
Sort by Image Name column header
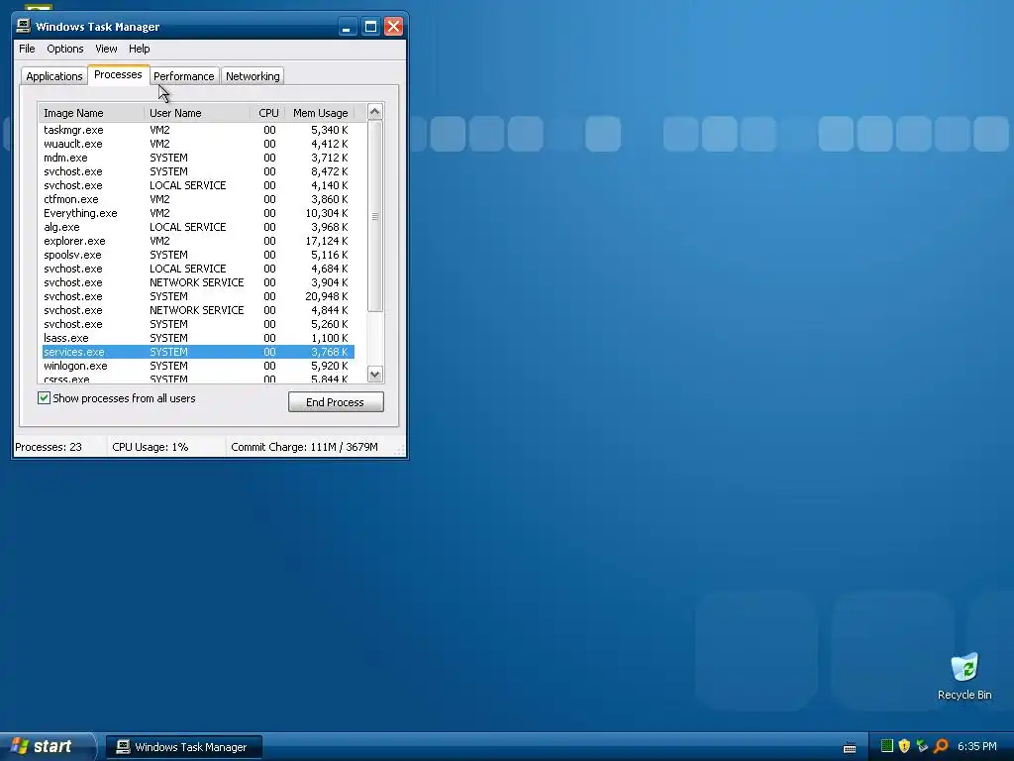91,113
